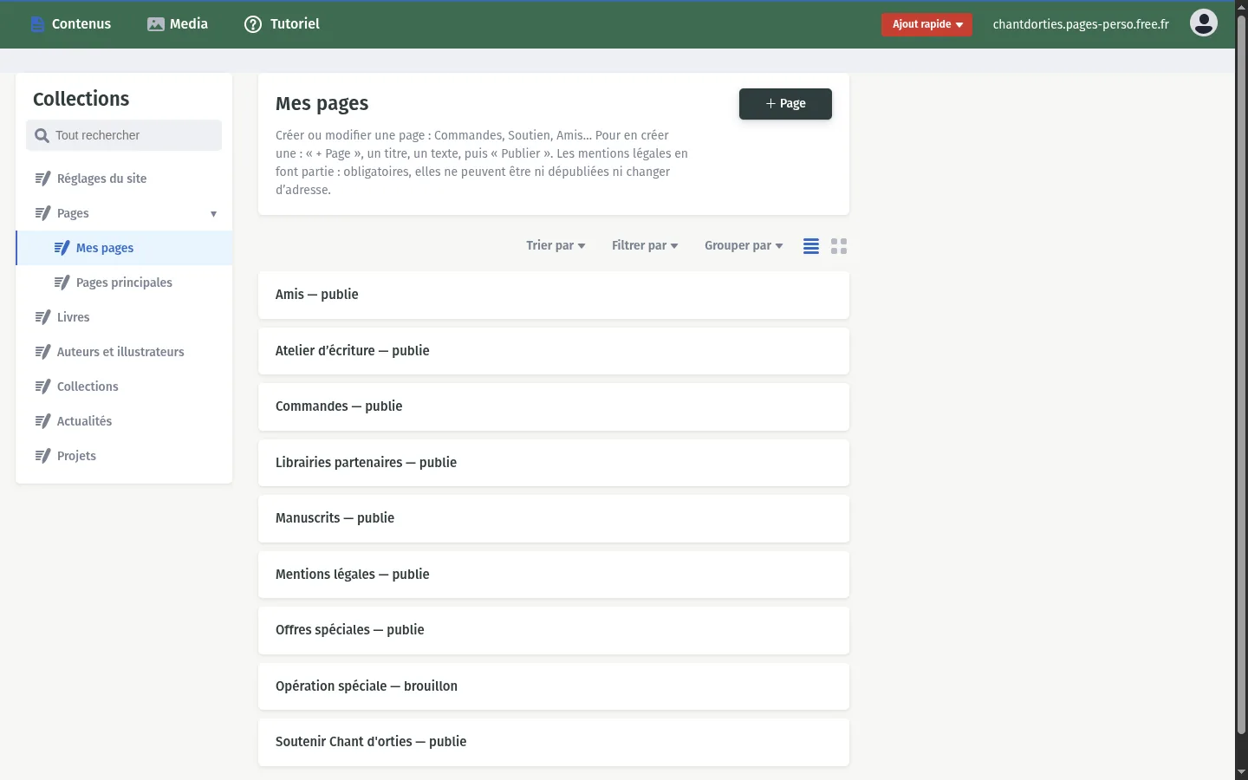Click the icon beside Livres
1248x780 pixels.
[x=42, y=317]
